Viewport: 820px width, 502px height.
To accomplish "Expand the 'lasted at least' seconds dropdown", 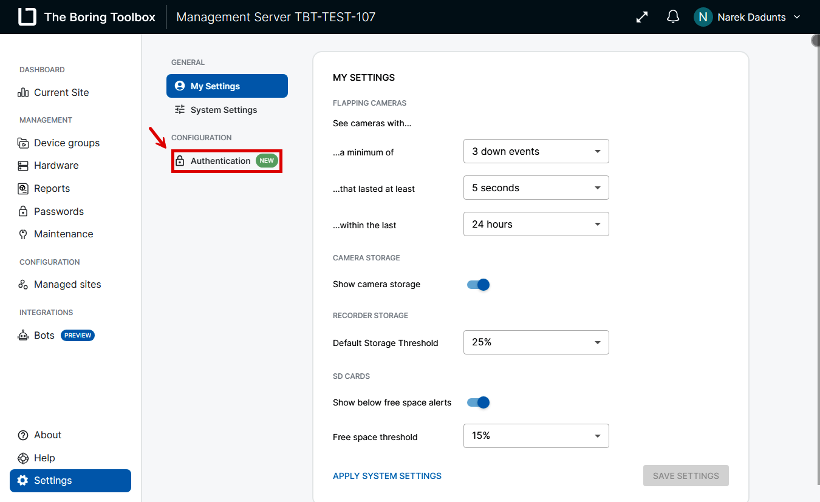I will coord(536,188).
